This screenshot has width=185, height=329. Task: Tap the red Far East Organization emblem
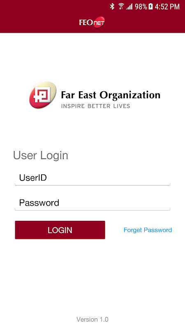(x=43, y=95)
